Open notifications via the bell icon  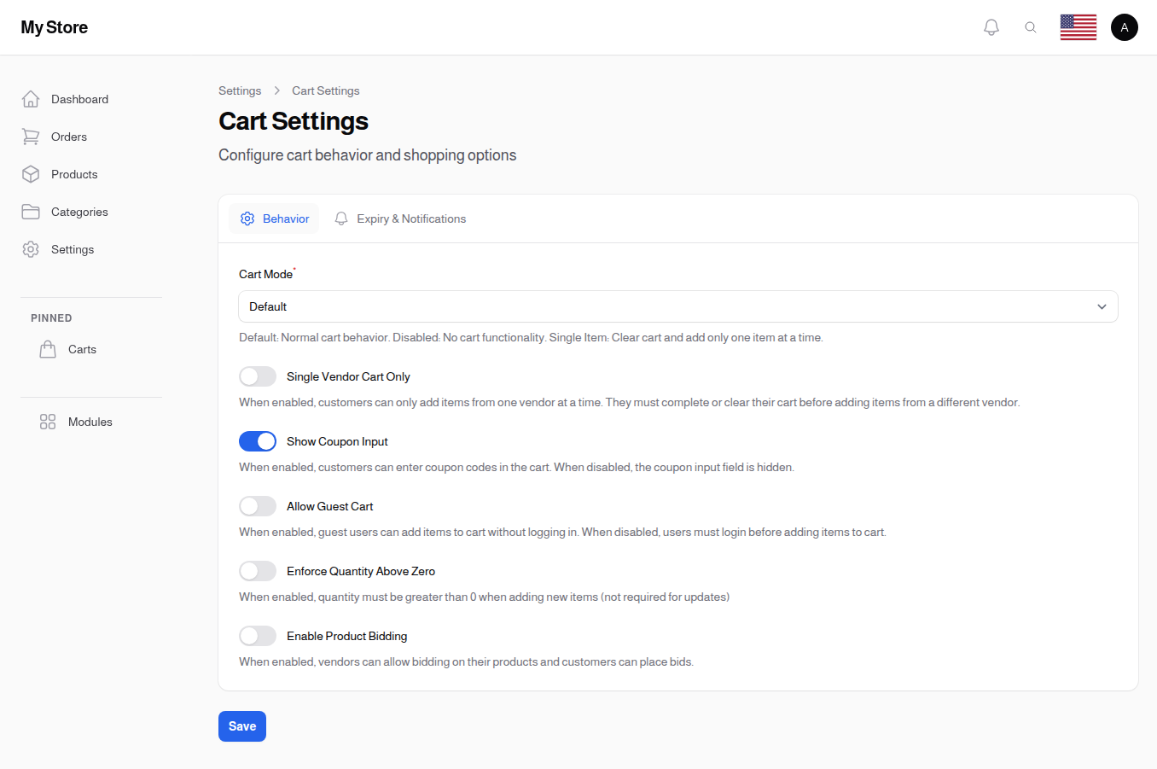[x=991, y=26]
